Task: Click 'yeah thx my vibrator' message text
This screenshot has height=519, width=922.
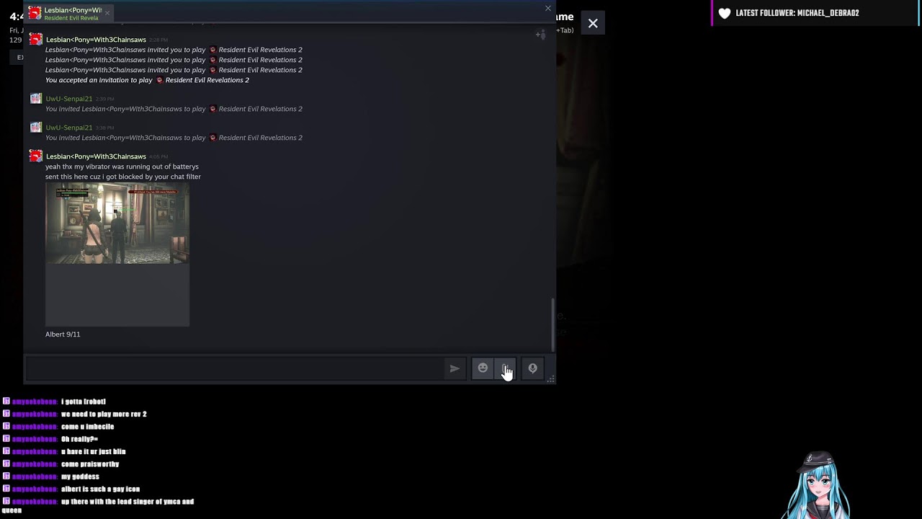Action: point(122,167)
